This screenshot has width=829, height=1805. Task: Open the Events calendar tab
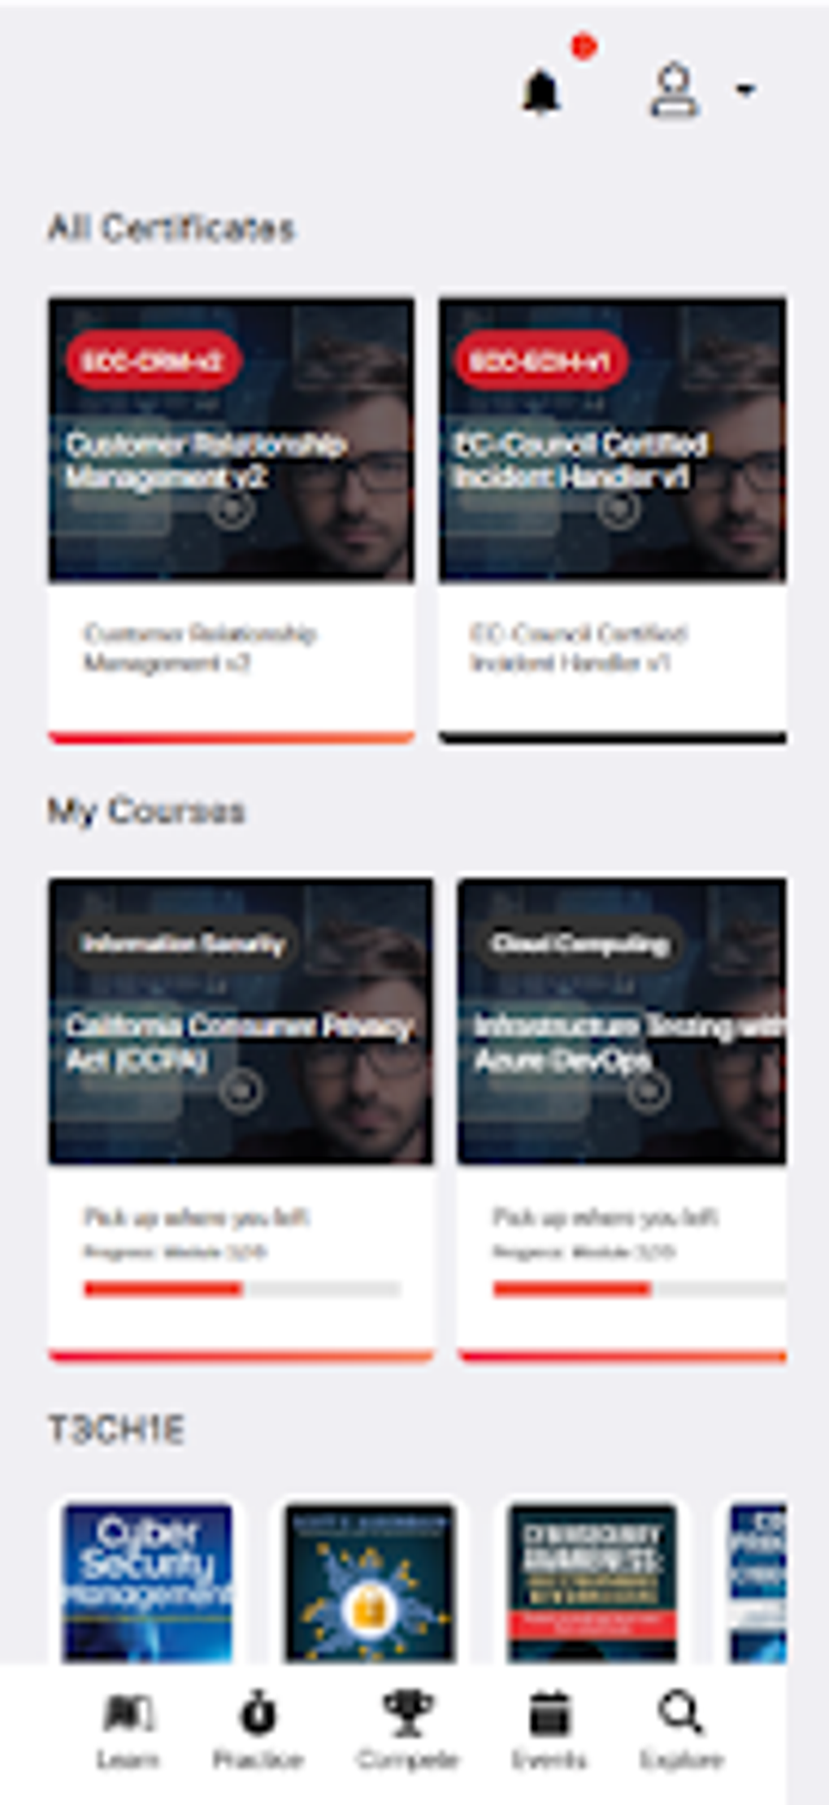549,1730
